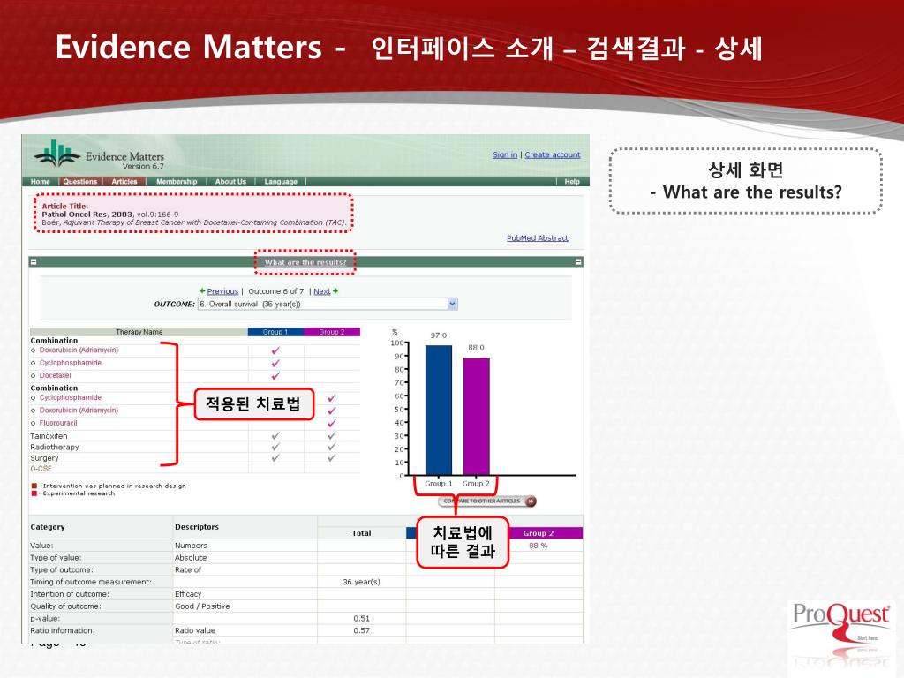Select Docetaxel therapy link
Screen dimensions: 904x678
coord(55,375)
